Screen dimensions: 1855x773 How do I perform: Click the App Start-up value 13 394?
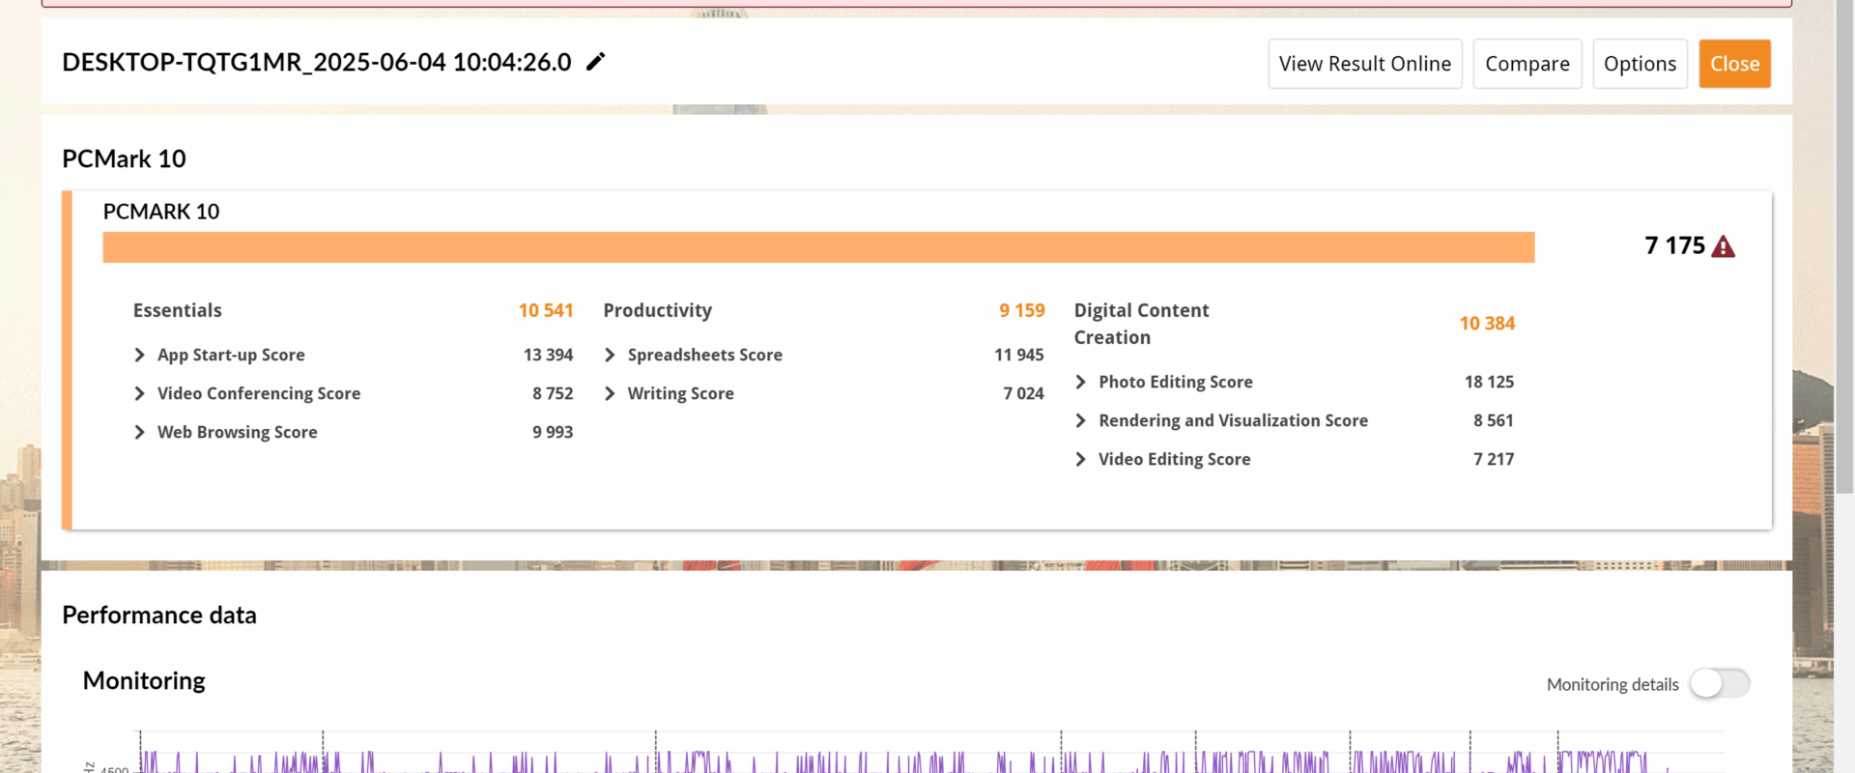(x=548, y=355)
